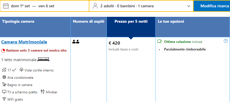Click the air conditioning snowflake icon
The height and width of the screenshot is (102, 230).
point(4,77)
